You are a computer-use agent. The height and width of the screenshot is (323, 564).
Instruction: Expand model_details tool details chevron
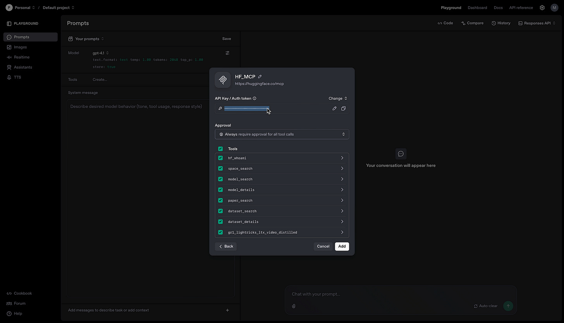tap(342, 190)
